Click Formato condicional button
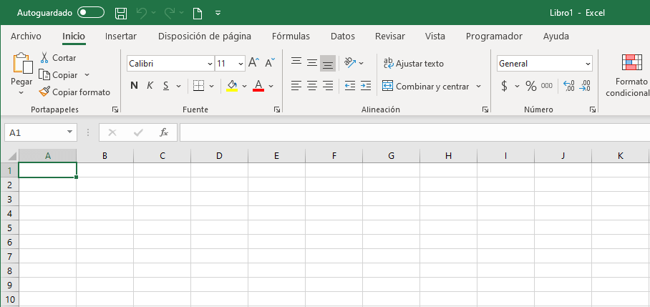This screenshot has height=307, width=650. pyautogui.click(x=629, y=76)
